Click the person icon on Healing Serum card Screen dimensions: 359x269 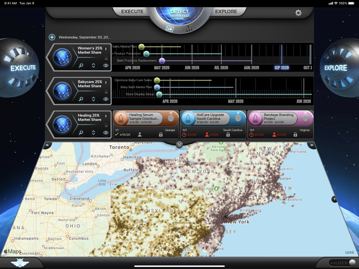[140, 134]
